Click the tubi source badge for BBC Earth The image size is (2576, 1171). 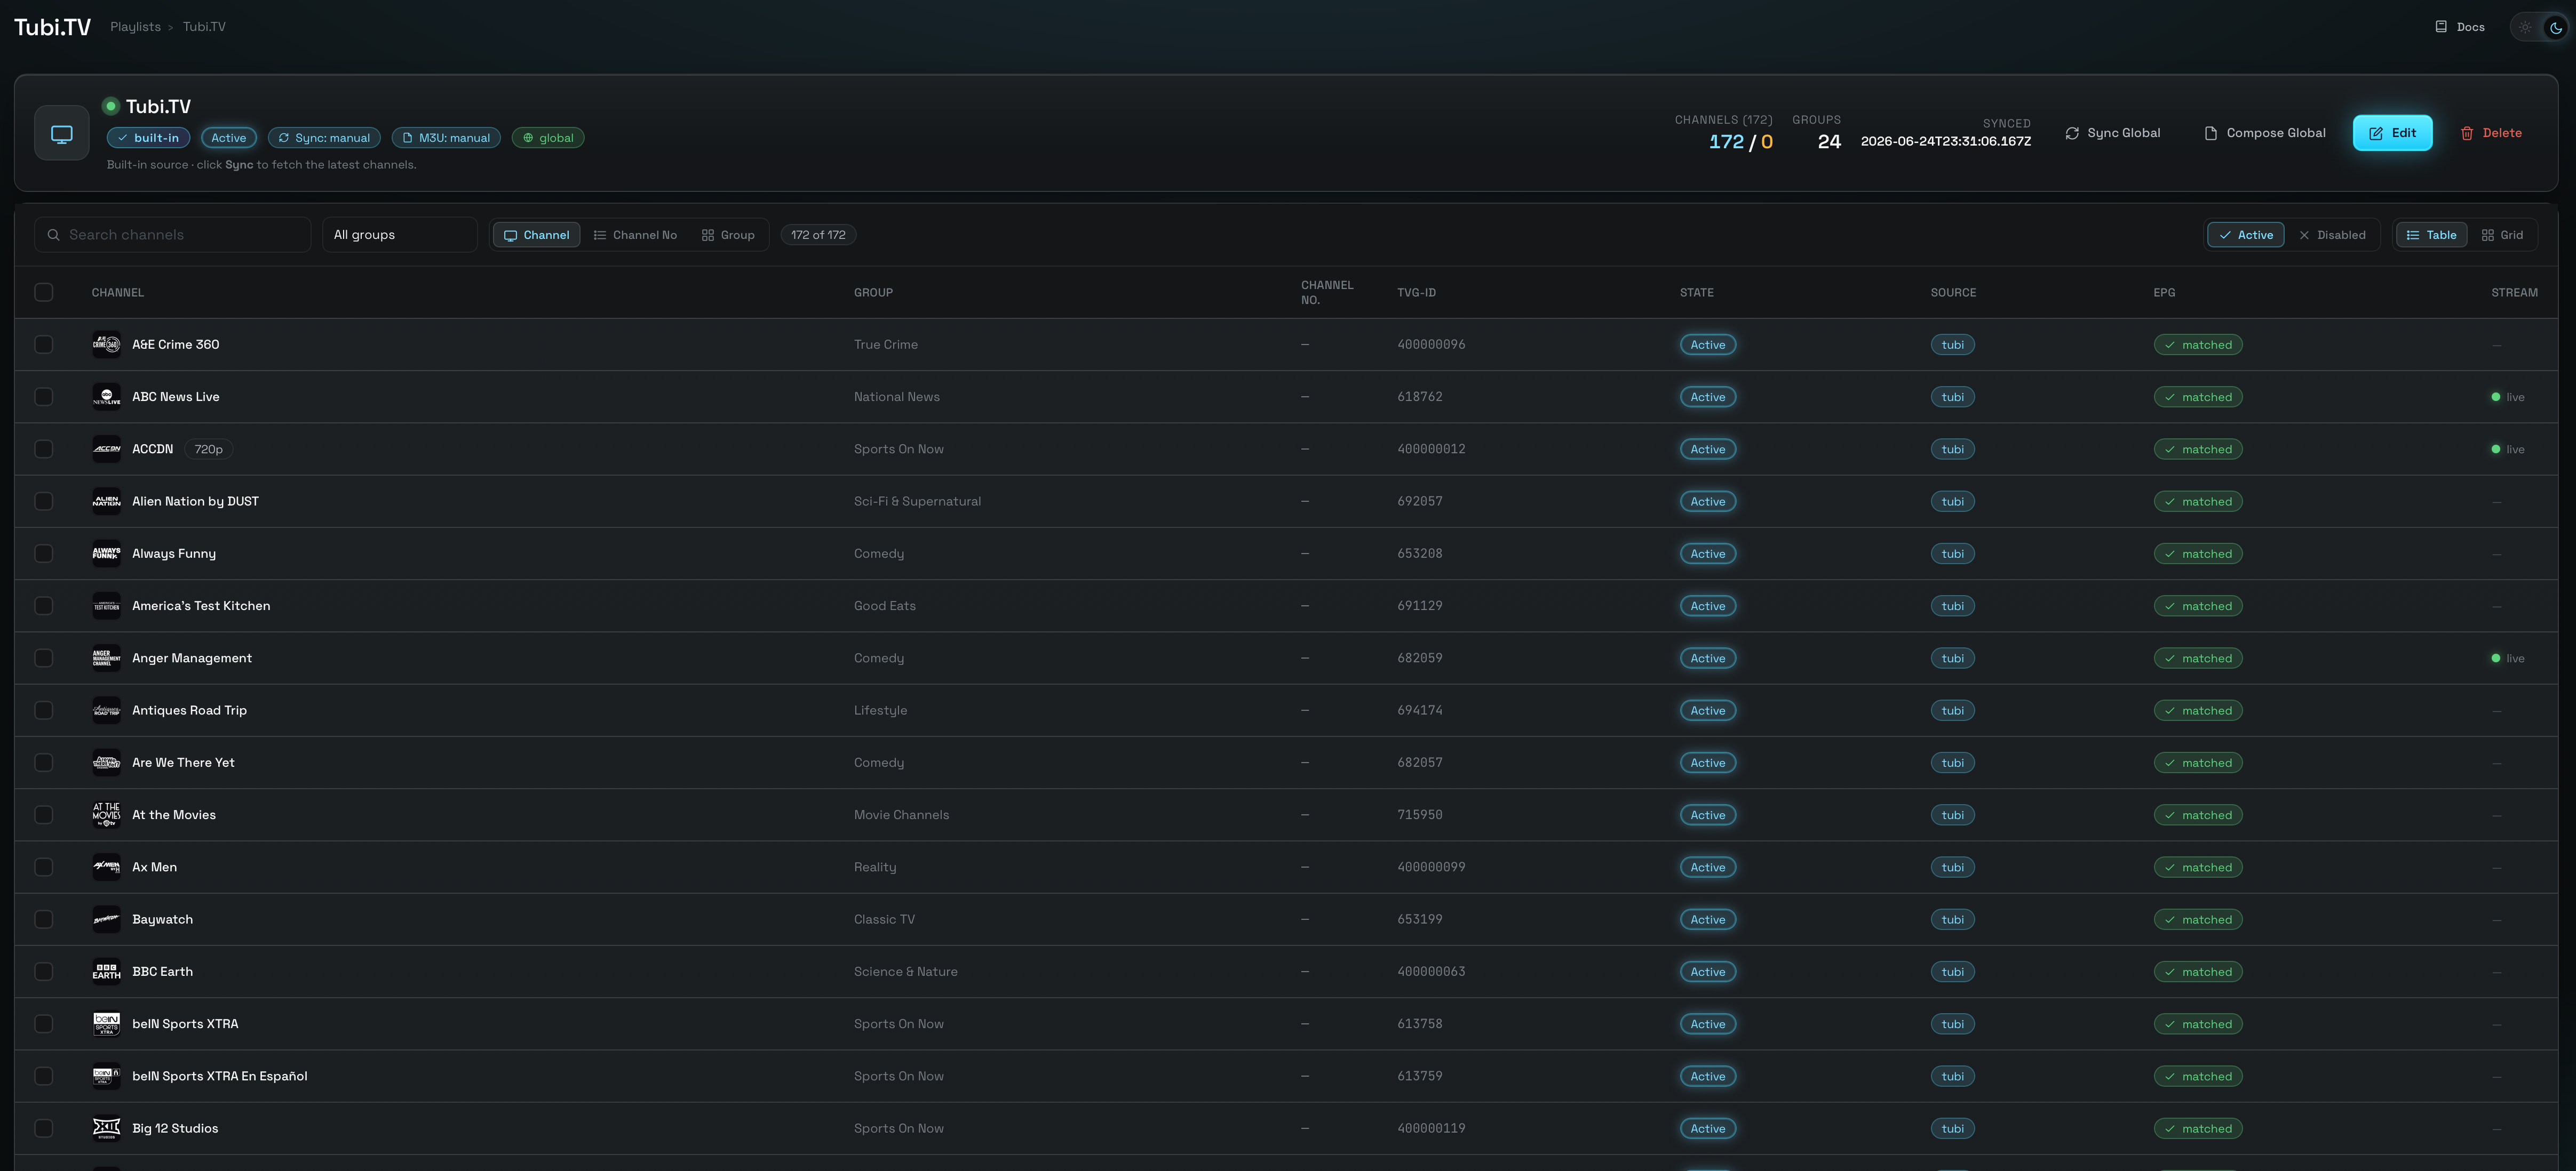point(1952,972)
